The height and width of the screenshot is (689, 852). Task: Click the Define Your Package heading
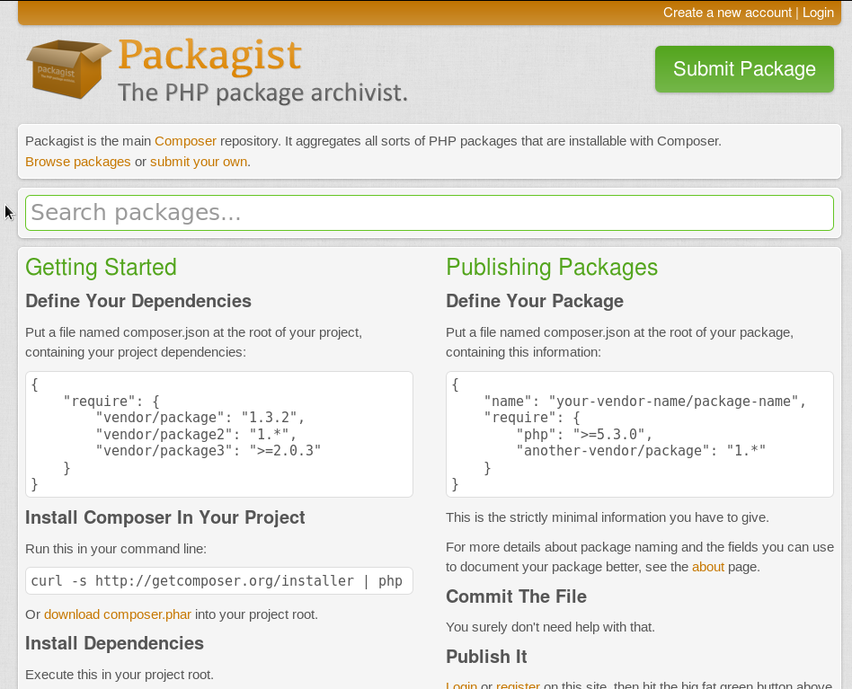[535, 301]
